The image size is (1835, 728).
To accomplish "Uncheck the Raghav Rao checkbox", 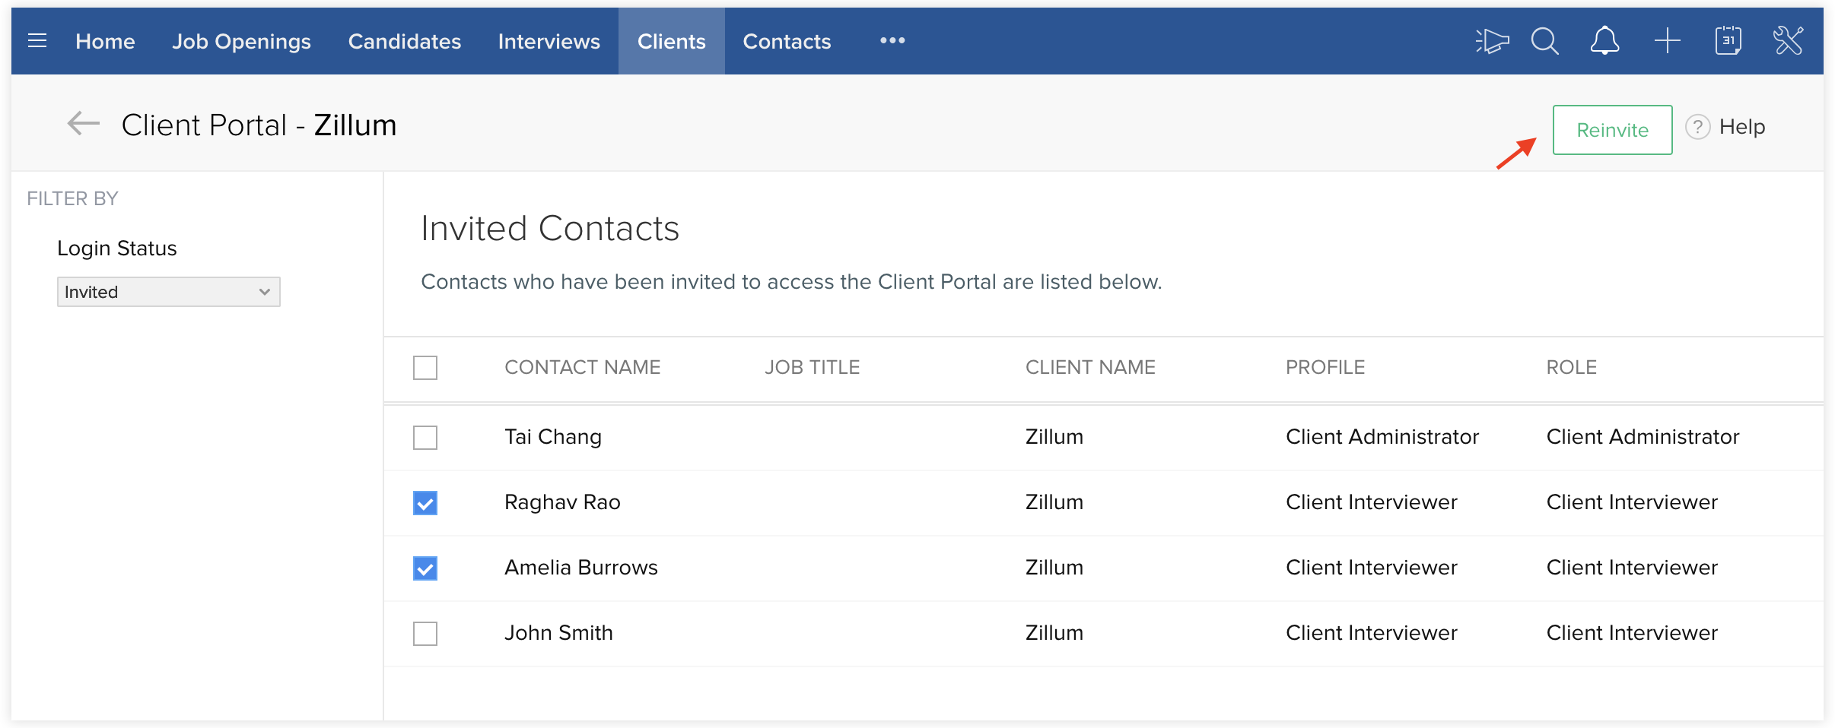I will (x=425, y=503).
